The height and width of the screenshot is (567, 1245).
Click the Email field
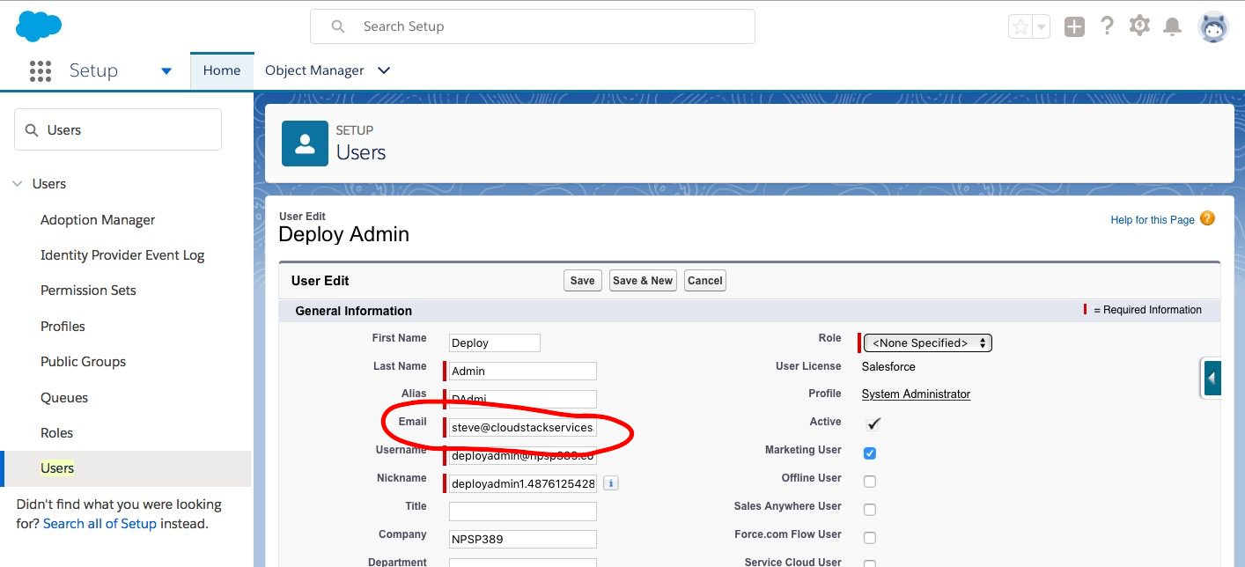click(523, 428)
